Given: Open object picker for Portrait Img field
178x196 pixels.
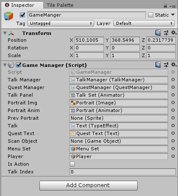Looking at the screenshot, I should 173,103.
